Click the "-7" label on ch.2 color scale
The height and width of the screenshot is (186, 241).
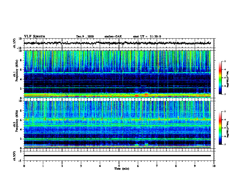[225, 145]
